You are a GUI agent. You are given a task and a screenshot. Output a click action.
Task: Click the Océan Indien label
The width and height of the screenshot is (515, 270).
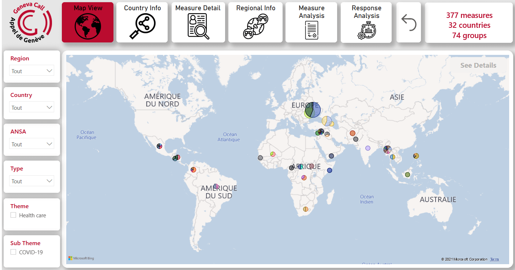367,199
